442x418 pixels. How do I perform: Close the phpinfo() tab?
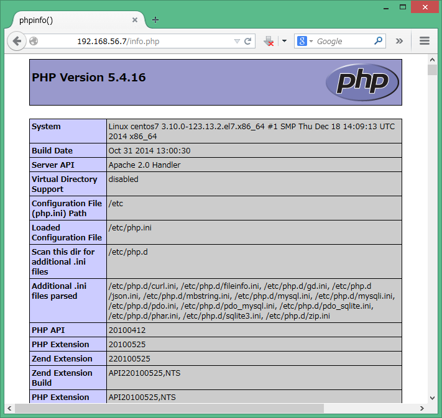pos(134,20)
